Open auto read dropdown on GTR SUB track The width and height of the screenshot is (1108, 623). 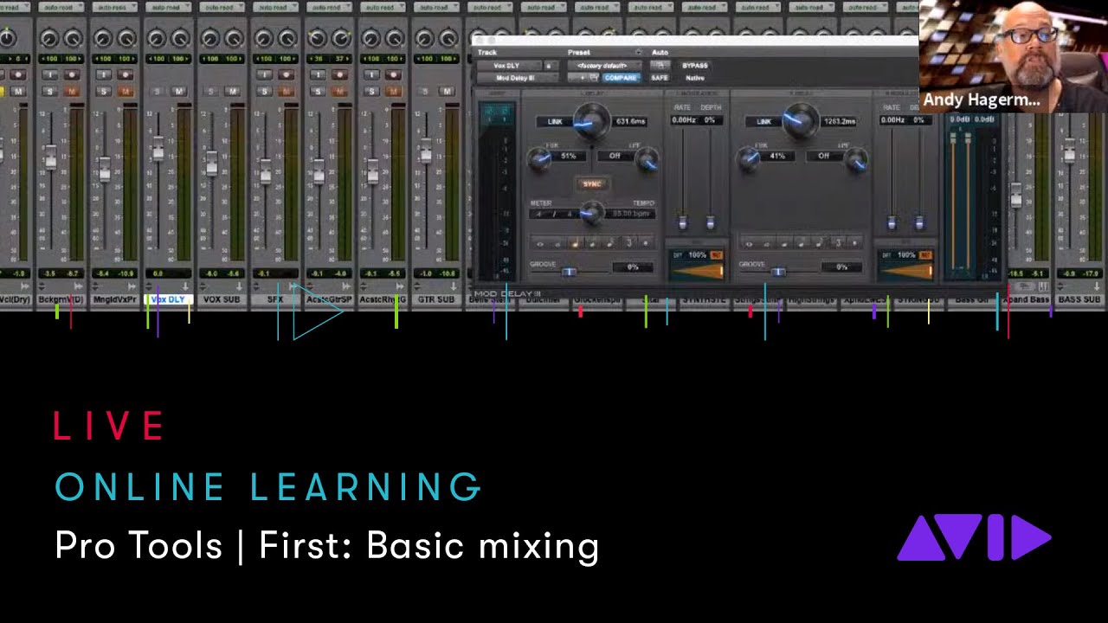[436, 7]
